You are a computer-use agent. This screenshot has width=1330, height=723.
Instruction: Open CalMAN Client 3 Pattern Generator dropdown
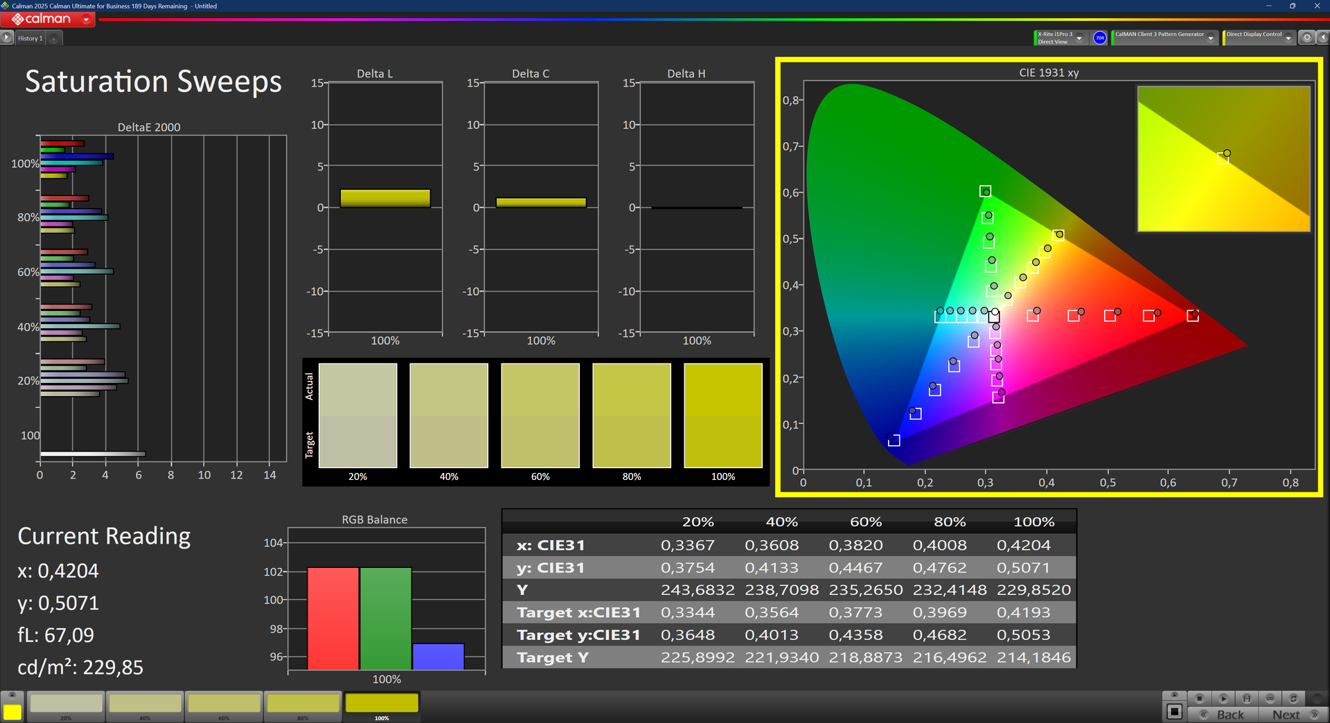[1210, 38]
